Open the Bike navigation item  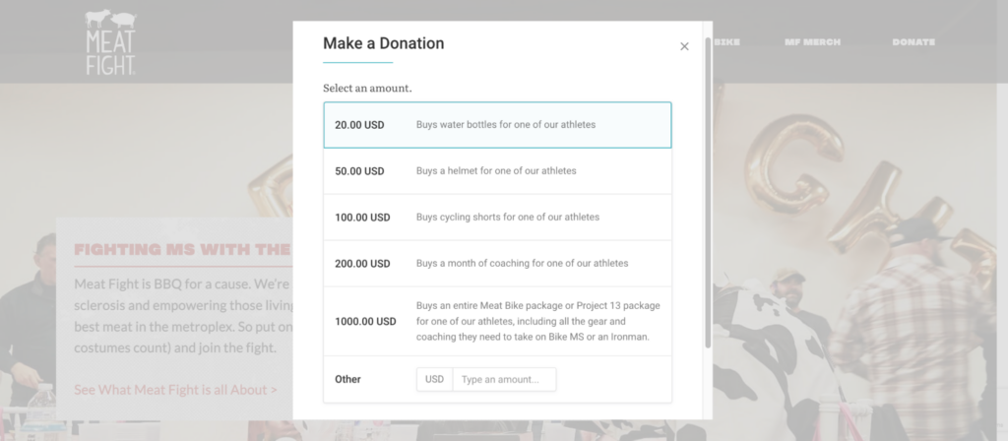click(727, 41)
